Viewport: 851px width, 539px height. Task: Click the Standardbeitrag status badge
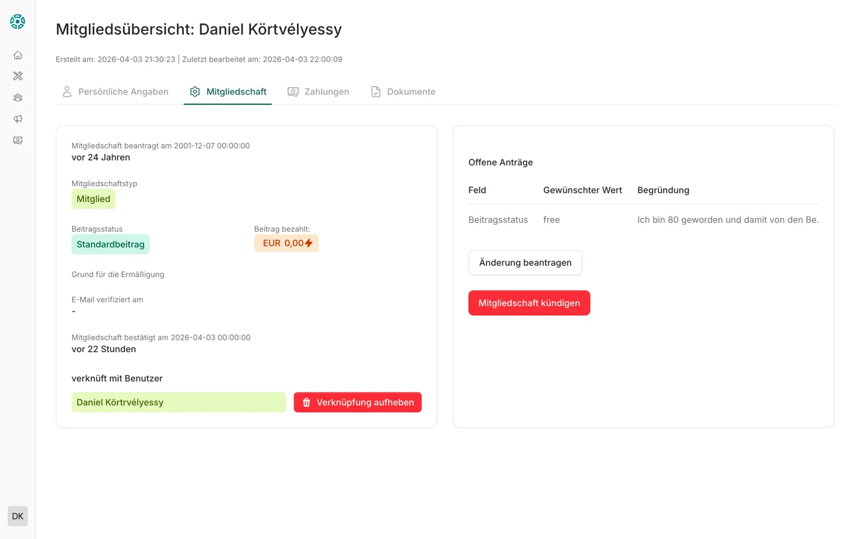click(111, 244)
